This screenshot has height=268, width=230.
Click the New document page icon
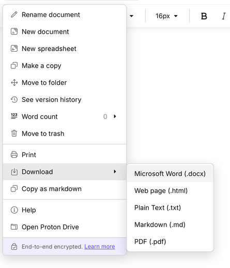click(x=14, y=32)
